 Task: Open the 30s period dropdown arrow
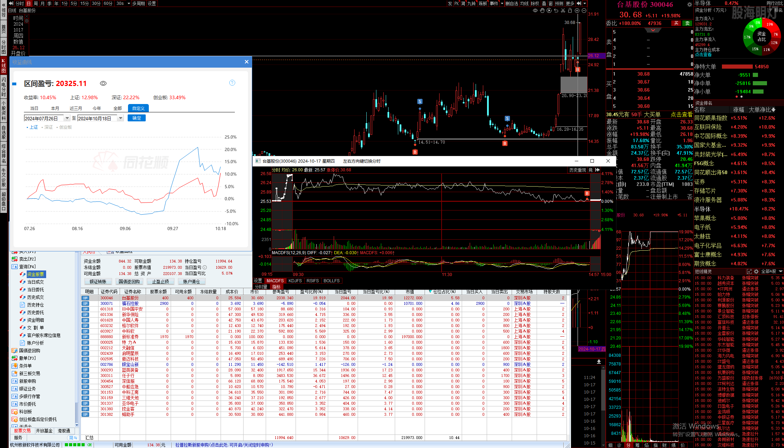(129, 3)
